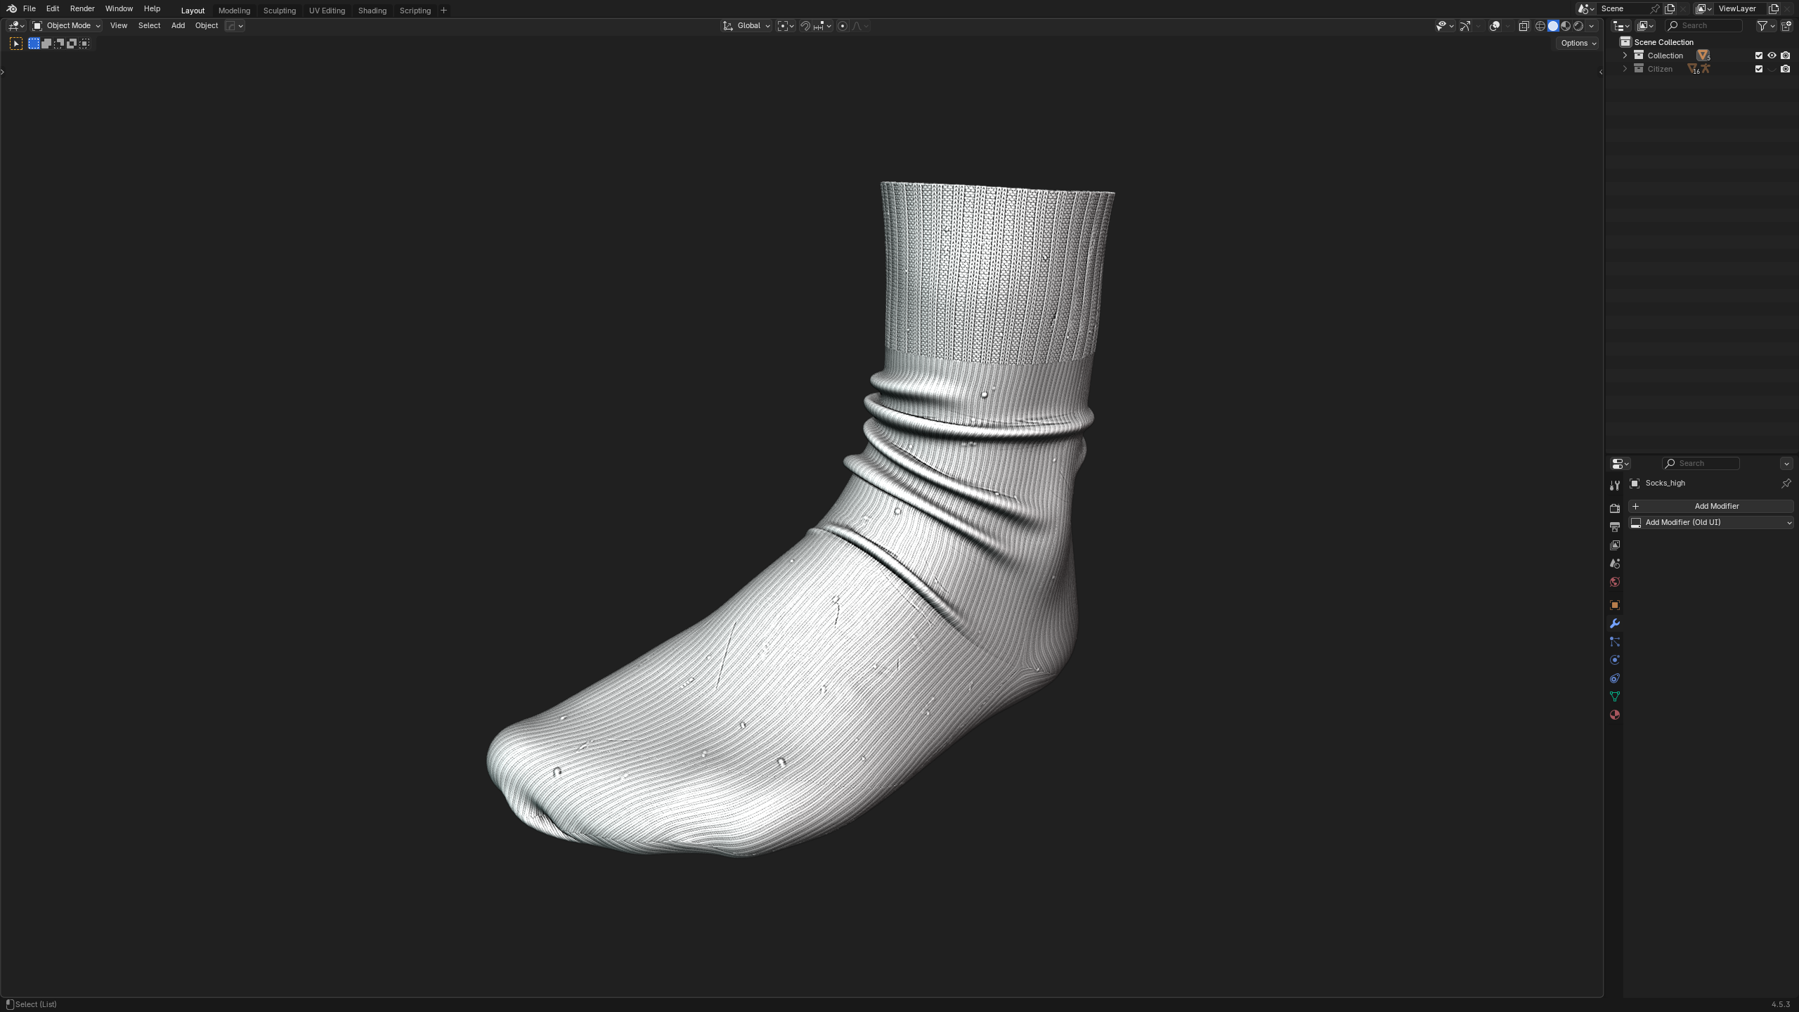Open the Render menu

tap(82, 8)
